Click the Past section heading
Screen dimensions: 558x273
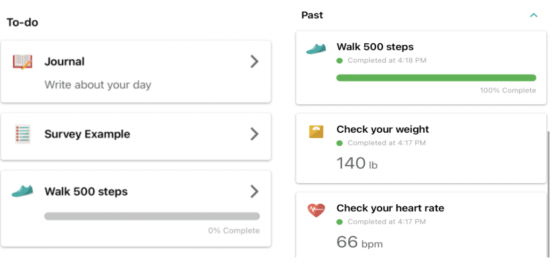point(312,15)
